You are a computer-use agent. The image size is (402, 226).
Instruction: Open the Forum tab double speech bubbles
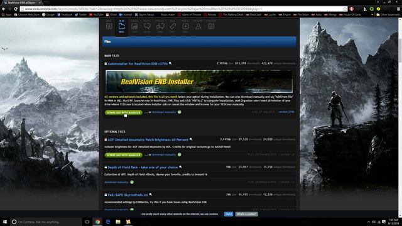[x=160, y=26]
